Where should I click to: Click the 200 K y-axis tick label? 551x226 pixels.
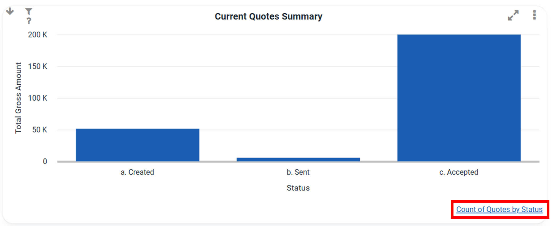pyautogui.click(x=38, y=35)
